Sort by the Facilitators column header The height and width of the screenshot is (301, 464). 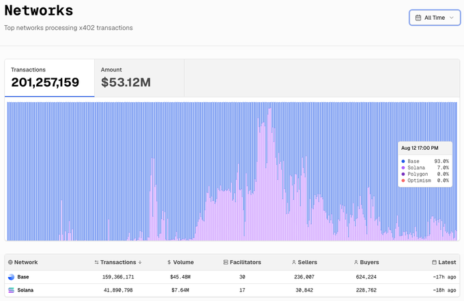click(x=242, y=262)
